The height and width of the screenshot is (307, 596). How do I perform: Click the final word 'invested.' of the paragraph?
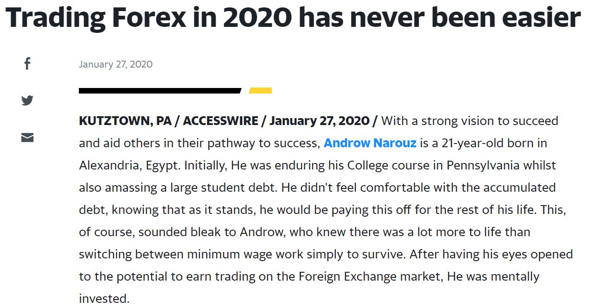pos(104,299)
